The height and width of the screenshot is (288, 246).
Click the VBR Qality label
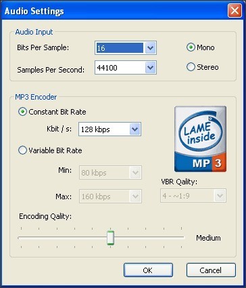point(179,182)
